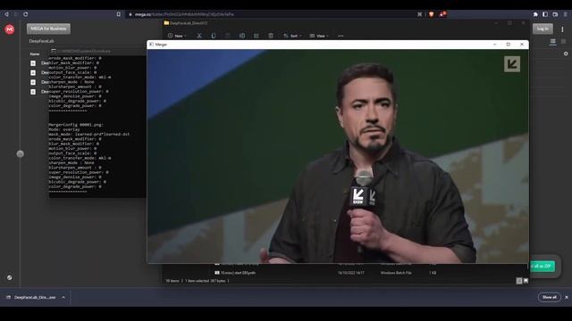Select the third folder row icon in MEGA list
The height and width of the screenshot is (321, 572).
tap(33, 82)
